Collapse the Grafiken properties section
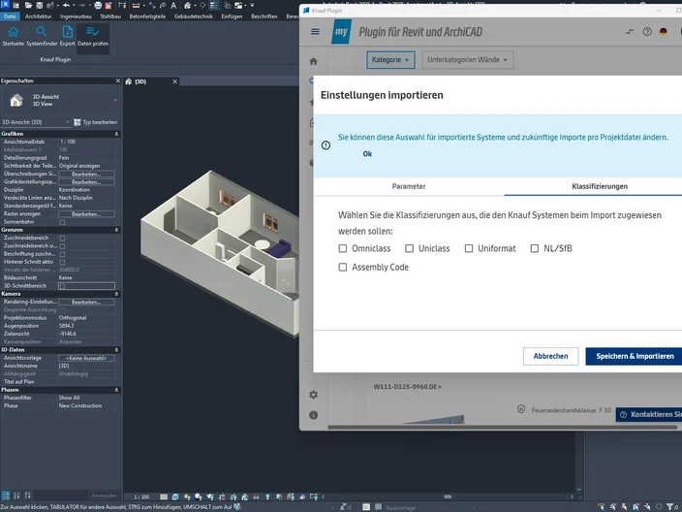This screenshot has height=512, width=682. point(116,134)
